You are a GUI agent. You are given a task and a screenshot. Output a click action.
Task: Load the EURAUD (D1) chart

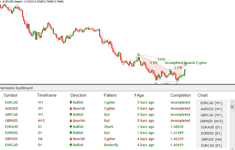212,127
